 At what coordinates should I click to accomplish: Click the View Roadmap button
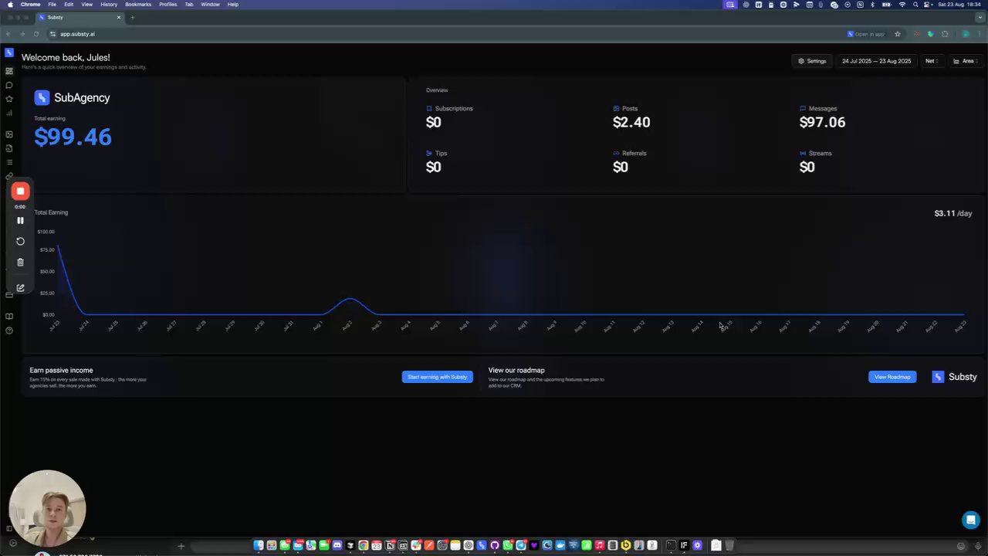(892, 377)
